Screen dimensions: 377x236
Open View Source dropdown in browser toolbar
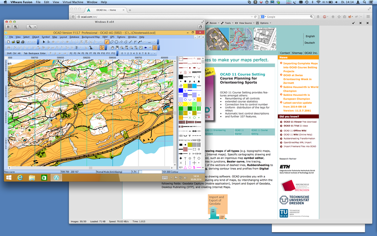pyautogui.click(x=245, y=23)
